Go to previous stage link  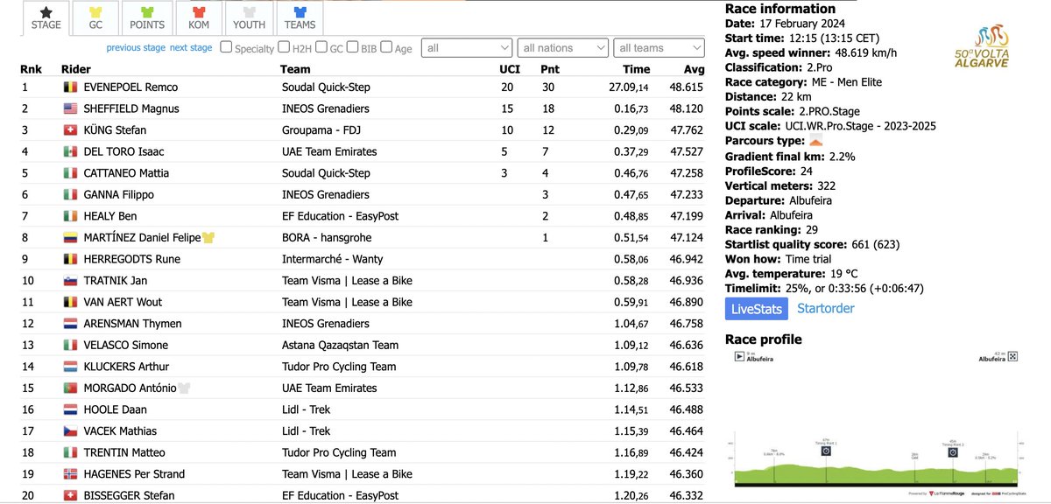(136, 48)
